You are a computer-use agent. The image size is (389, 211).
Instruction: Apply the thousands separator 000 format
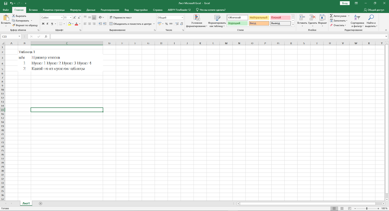tap(171, 24)
